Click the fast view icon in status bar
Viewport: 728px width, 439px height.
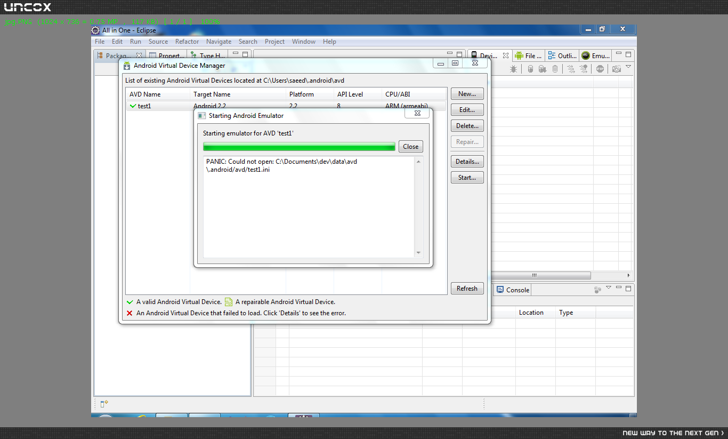click(x=104, y=404)
